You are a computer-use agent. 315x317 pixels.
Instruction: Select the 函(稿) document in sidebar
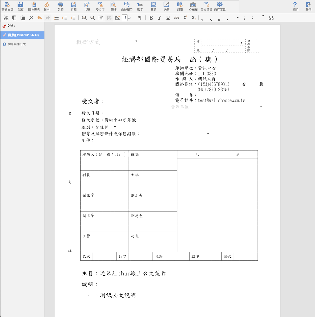pyautogui.click(x=22, y=35)
